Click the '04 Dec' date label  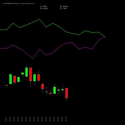[66, 119]
